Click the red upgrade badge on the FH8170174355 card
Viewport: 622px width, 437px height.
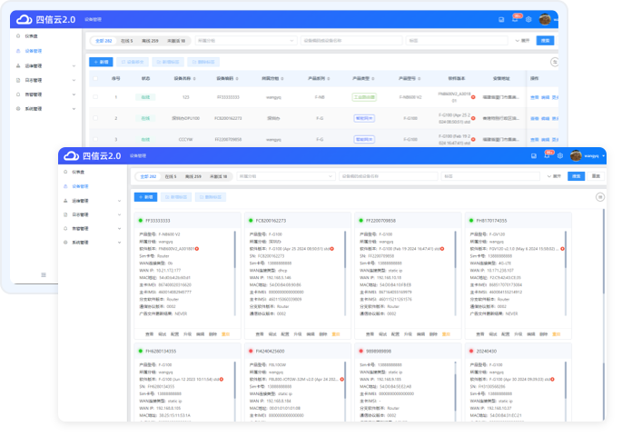(562, 249)
